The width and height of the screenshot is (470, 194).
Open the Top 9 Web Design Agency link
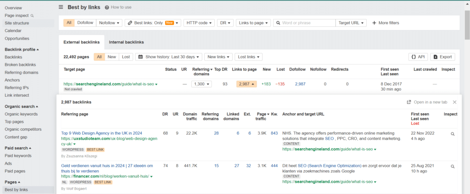(101, 133)
